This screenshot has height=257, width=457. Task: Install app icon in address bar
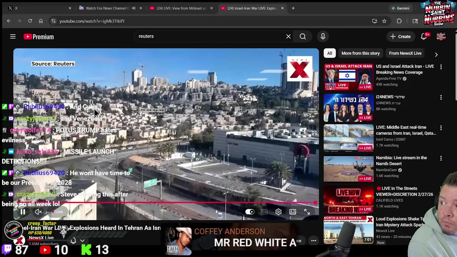pos(375,21)
